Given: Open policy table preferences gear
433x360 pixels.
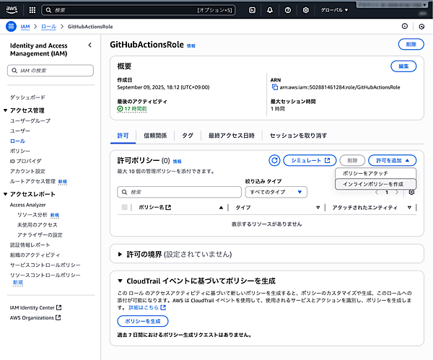Looking at the screenshot, I should [x=411, y=192].
